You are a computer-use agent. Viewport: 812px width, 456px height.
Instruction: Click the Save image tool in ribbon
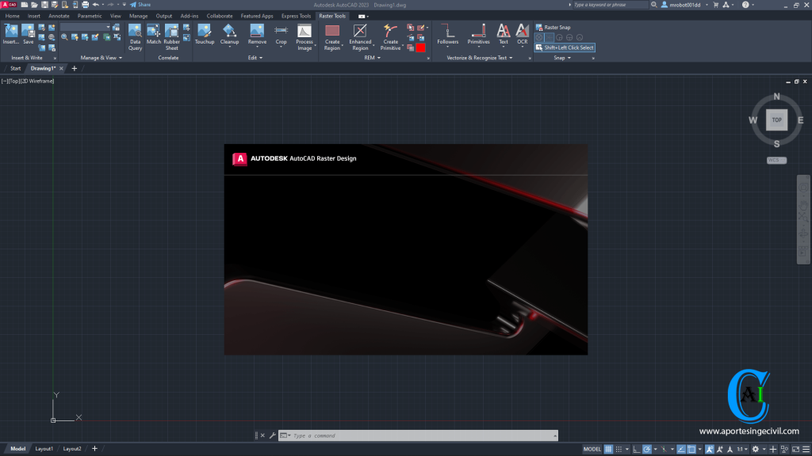[x=28, y=35]
